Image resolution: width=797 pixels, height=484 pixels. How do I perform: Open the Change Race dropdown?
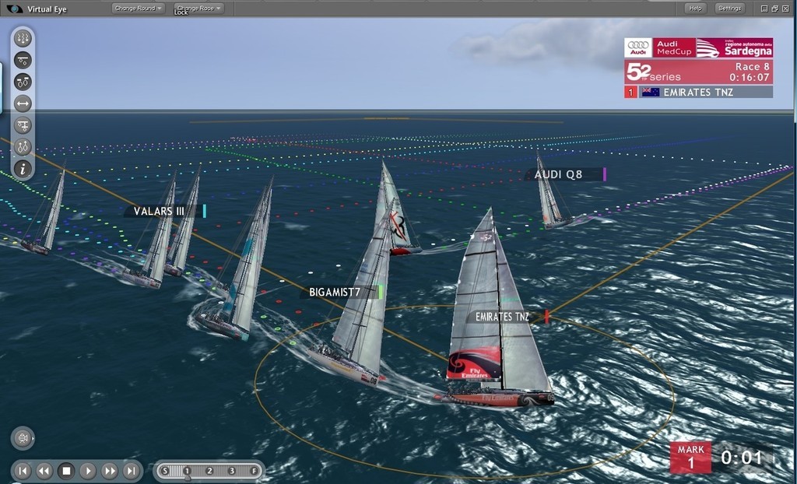(x=199, y=8)
